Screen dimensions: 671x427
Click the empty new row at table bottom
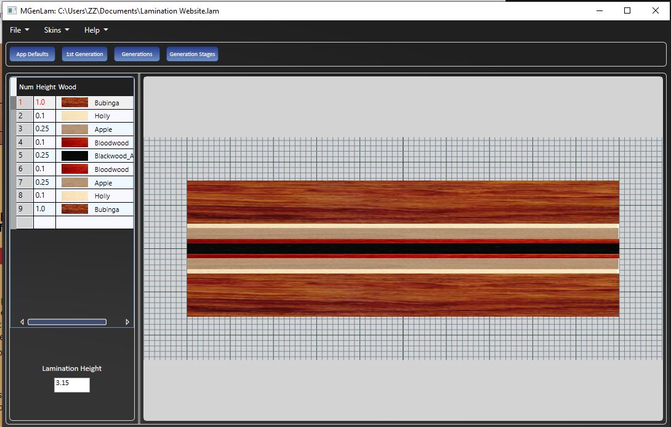click(74, 222)
